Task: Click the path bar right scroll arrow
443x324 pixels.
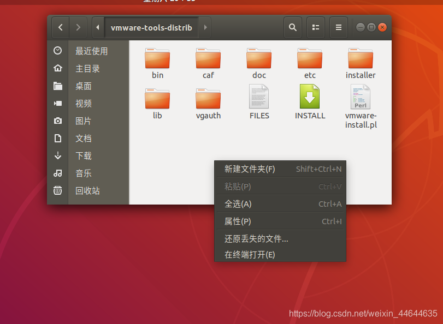Action: 205,27
